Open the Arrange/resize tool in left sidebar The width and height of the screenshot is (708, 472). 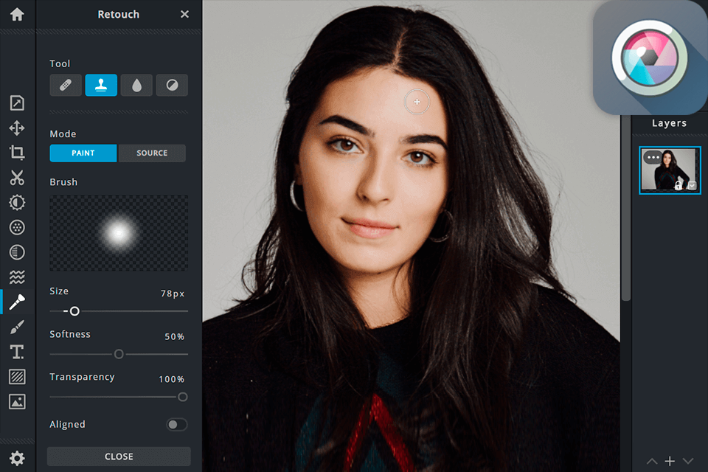click(17, 103)
